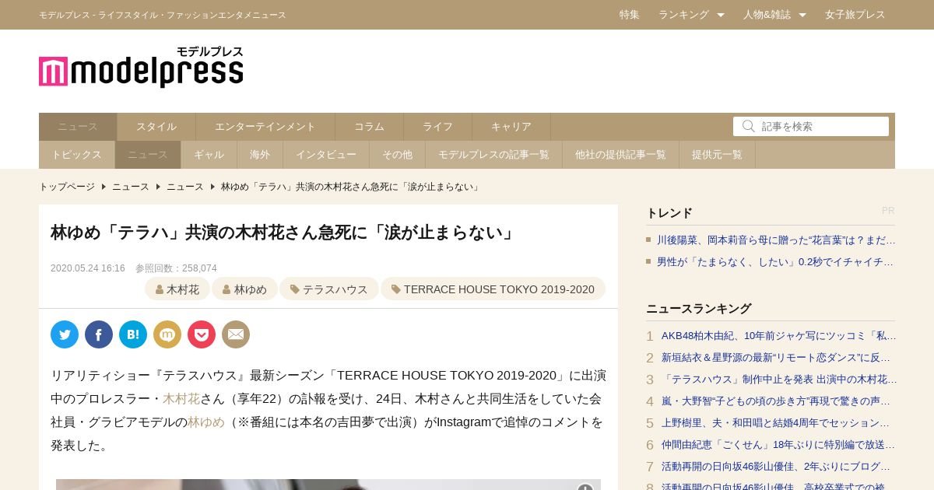
Task: Expand the 人物&雑誌 dropdown
Action: [774, 15]
